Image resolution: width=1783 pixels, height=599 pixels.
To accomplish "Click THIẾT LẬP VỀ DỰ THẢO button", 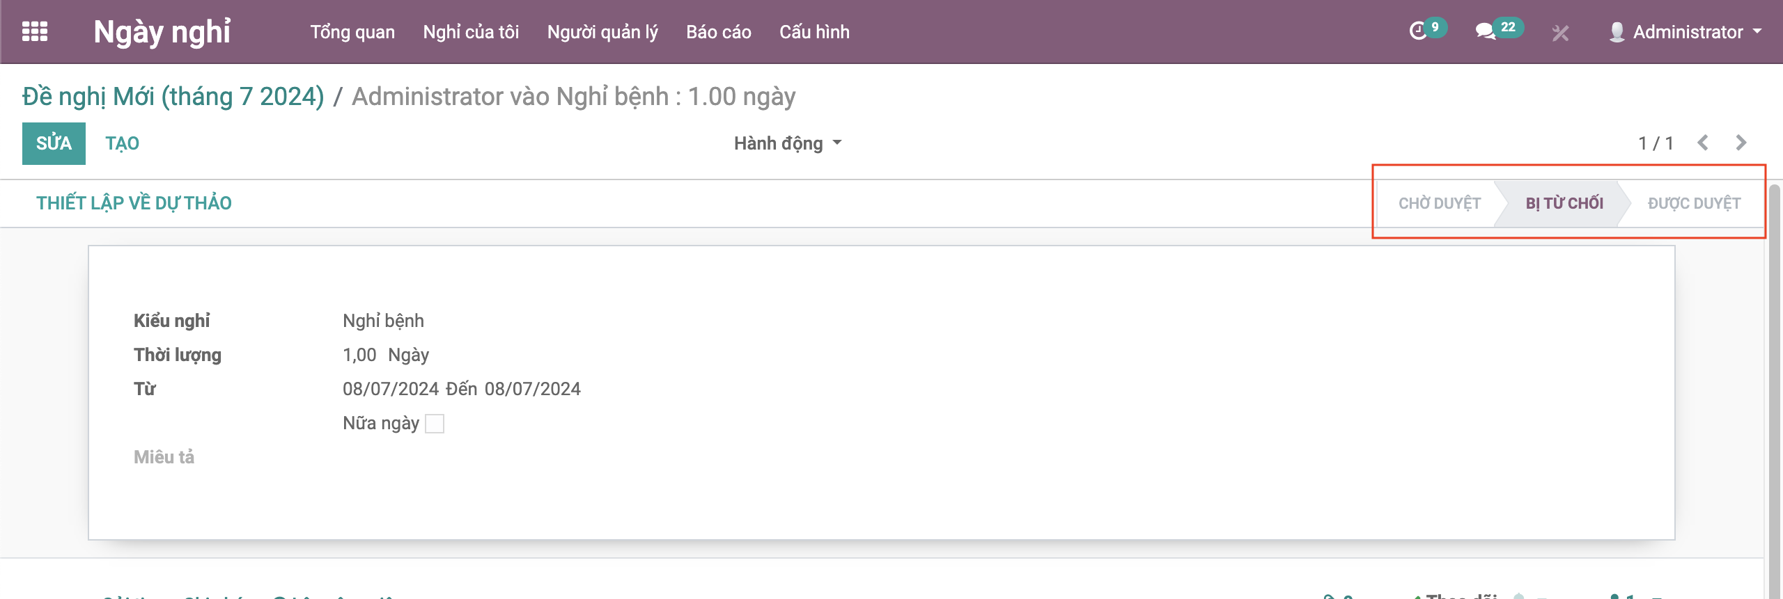I will (134, 203).
